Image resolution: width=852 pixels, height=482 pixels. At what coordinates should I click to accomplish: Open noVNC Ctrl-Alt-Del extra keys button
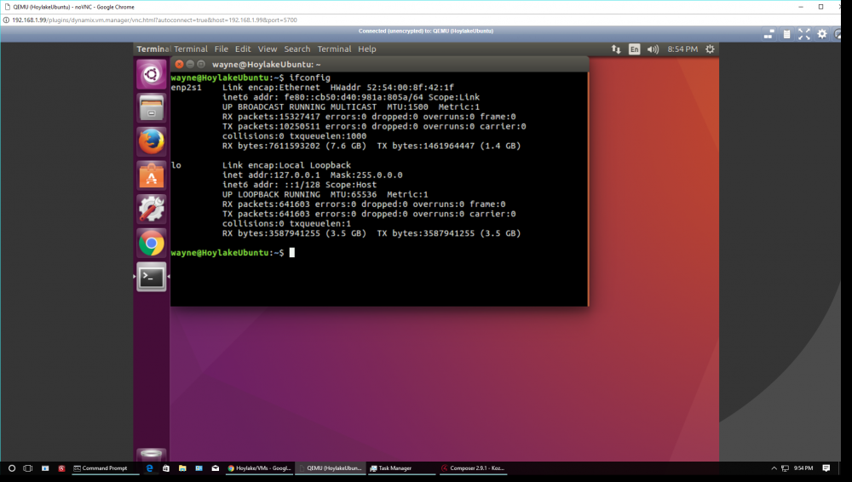(x=769, y=34)
